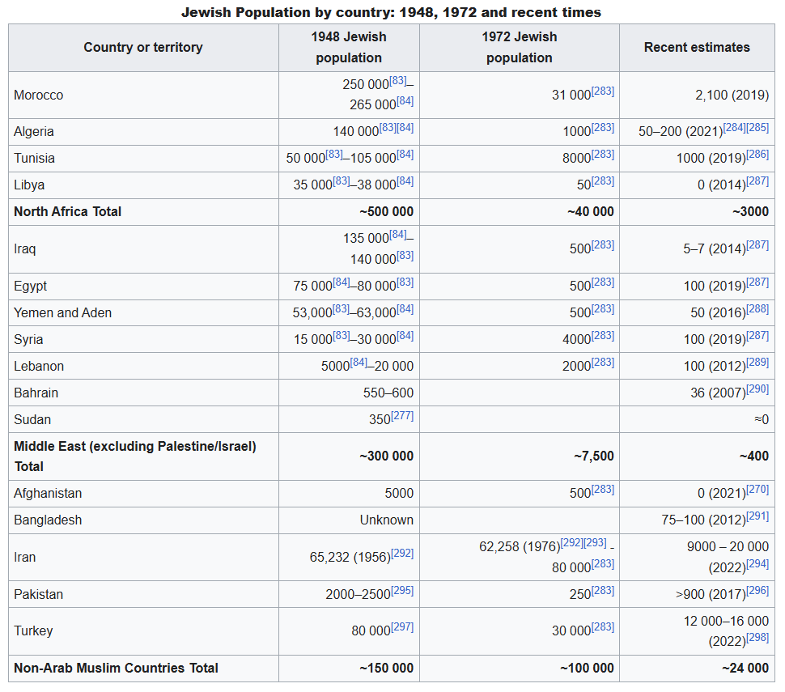Click citation 283 in Morocco's 1972 cell
This screenshot has width=785, height=692.
click(602, 91)
